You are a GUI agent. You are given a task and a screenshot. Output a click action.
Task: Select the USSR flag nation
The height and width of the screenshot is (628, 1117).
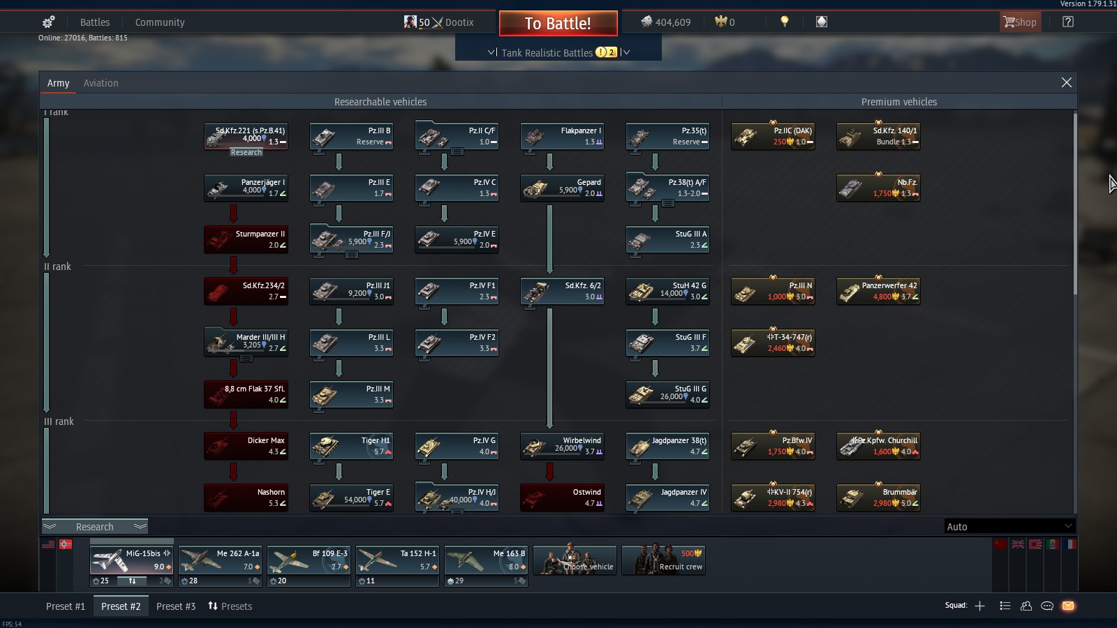[x=1000, y=544]
